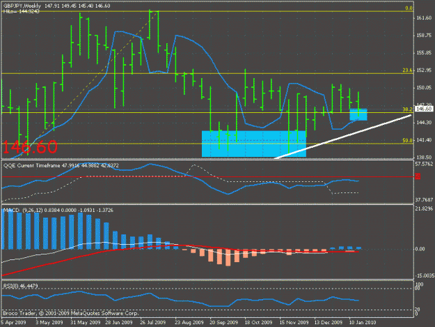
Task: Click the white ascending trendline
Action: click(x=342, y=137)
